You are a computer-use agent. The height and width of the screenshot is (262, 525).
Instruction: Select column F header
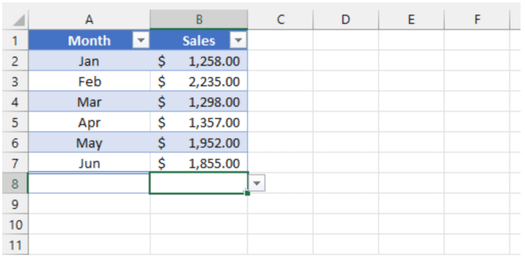coord(477,20)
